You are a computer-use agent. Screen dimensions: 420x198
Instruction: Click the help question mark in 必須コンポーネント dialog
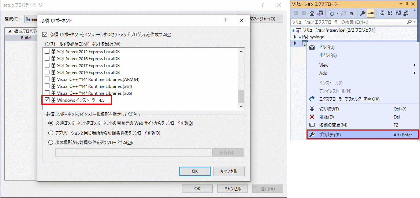click(226, 20)
